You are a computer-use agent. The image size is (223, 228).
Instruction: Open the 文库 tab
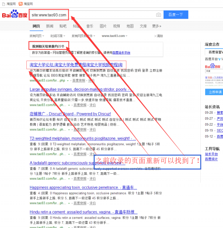click(143, 26)
